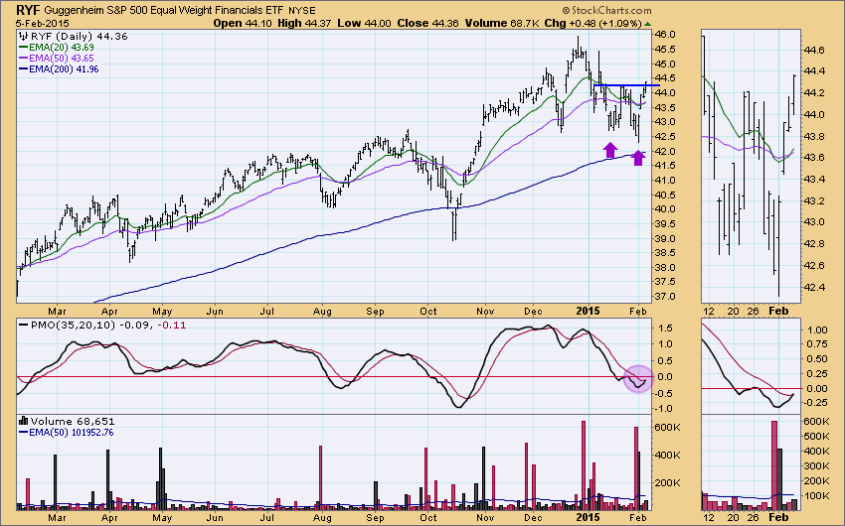Select the Volume 68,651 legend label
This screenshot has height=526, width=845.
pyautogui.click(x=73, y=421)
